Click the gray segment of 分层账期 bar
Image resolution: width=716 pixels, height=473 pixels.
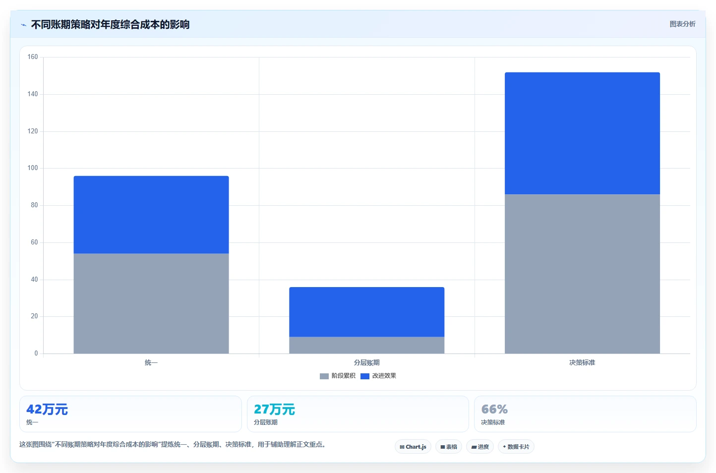(367, 345)
